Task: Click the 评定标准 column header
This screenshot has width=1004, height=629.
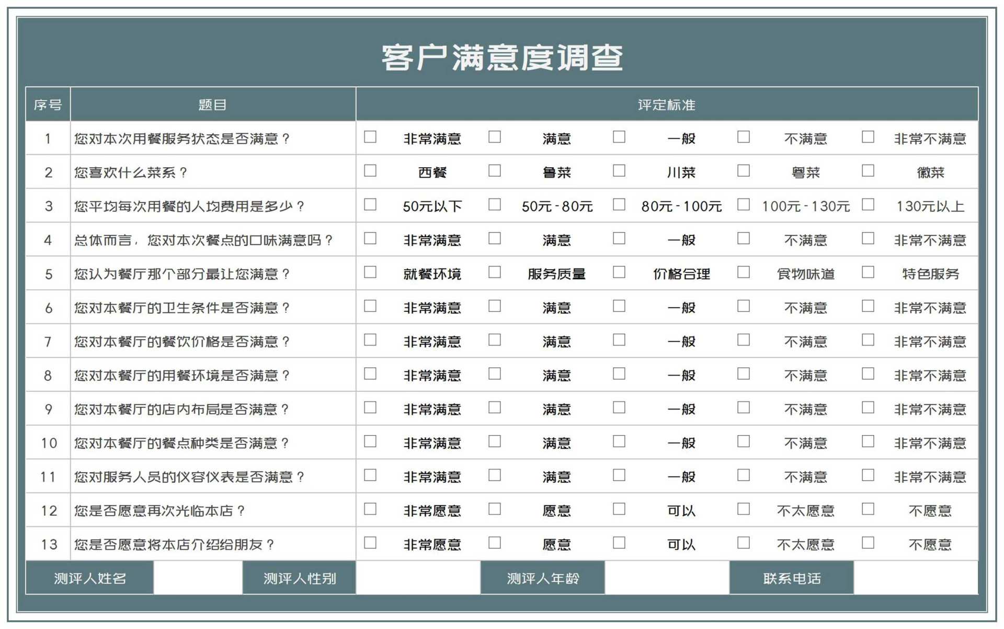Action: (667, 105)
